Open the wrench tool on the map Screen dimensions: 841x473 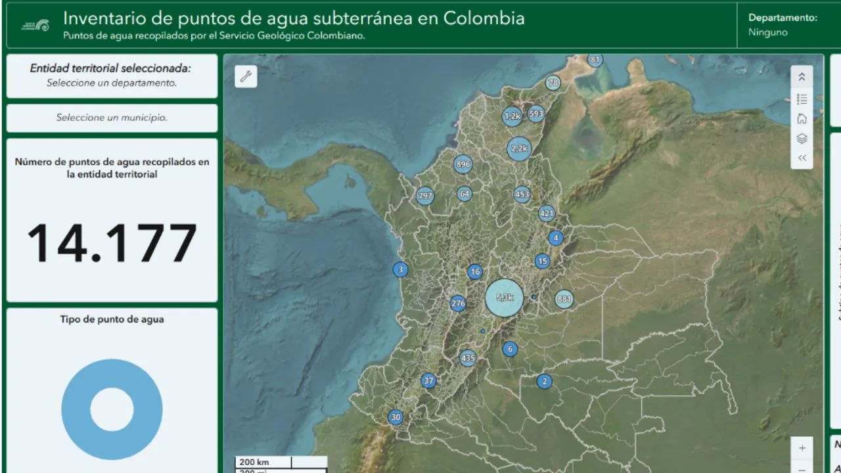[246, 76]
